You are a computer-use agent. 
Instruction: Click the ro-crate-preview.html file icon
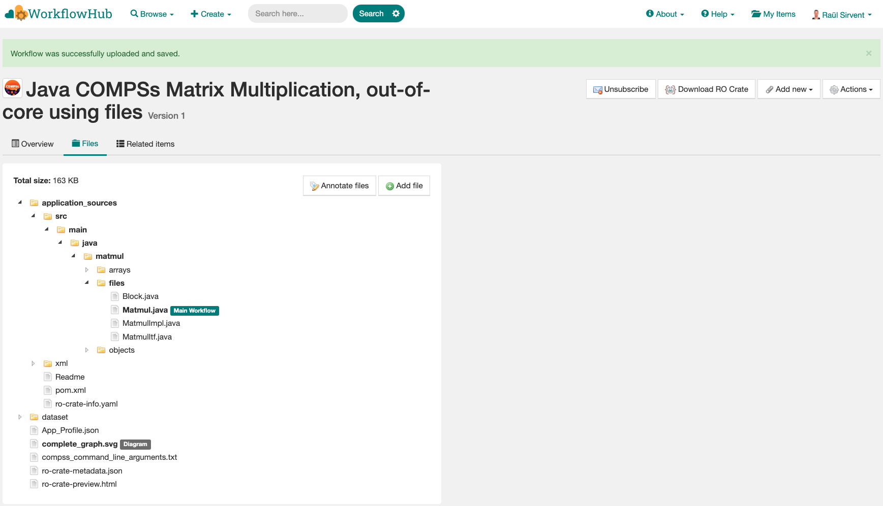[34, 484]
